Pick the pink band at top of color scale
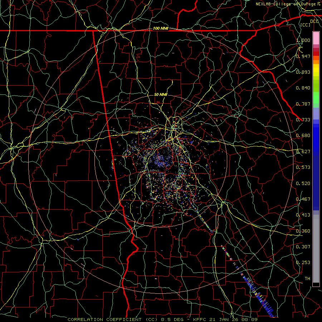 pyautogui.click(x=316, y=38)
